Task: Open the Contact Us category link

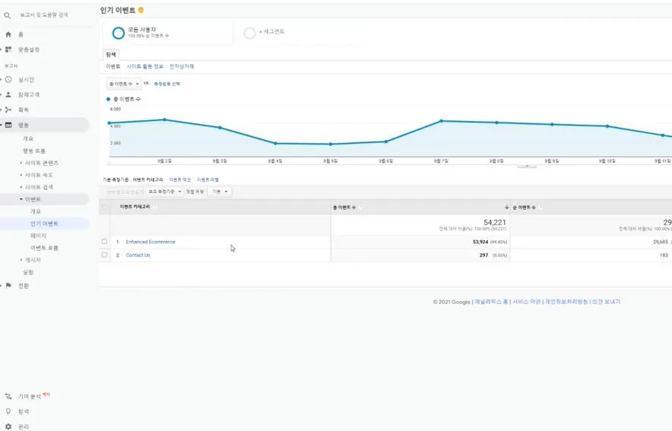Action: tap(138, 255)
